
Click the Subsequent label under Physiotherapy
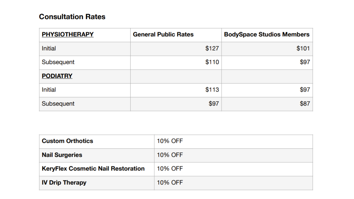click(x=58, y=62)
